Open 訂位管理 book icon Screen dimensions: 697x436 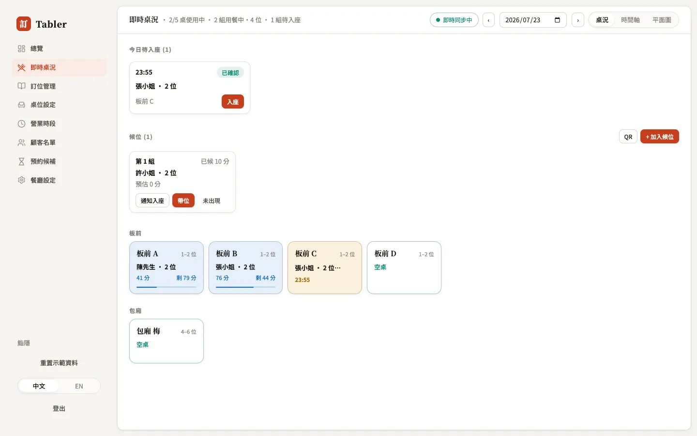21,86
